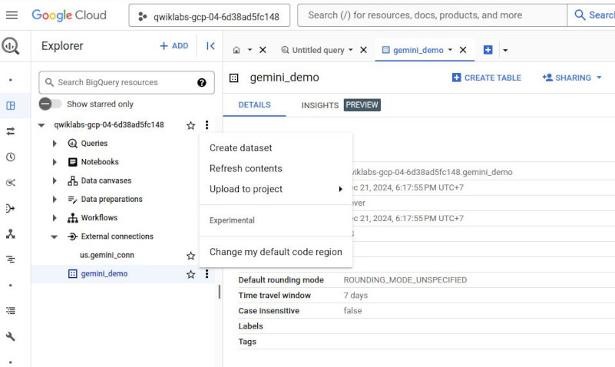Expand the Data preparations node
The width and height of the screenshot is (615, 367).
(55, 199)
